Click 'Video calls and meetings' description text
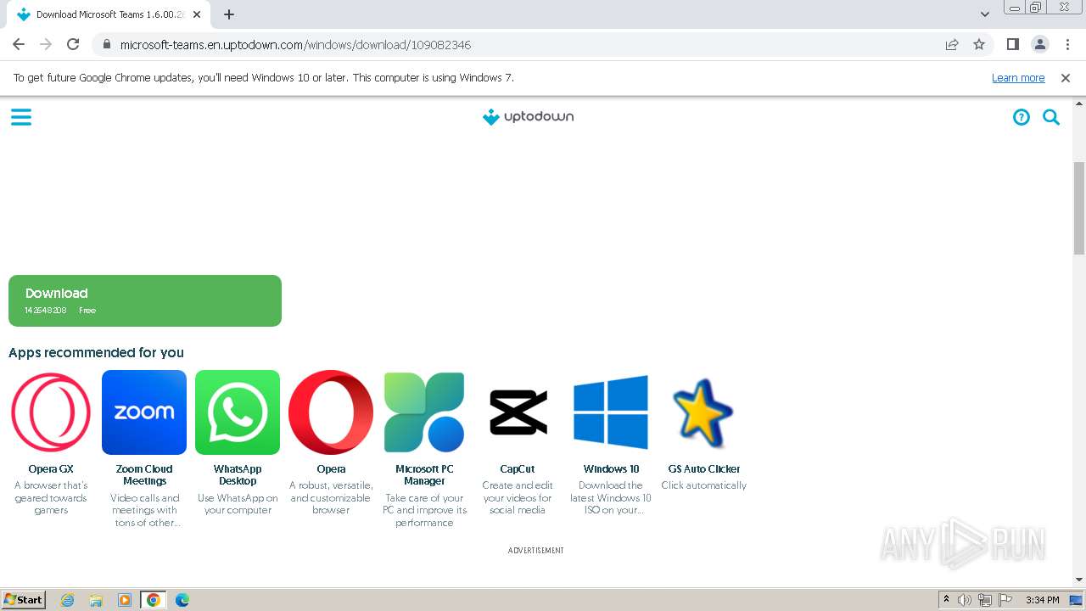This screenshot has height=611, width=1086. pos(144,510)
